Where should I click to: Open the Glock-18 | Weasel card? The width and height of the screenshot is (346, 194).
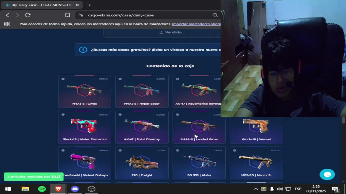256,130
